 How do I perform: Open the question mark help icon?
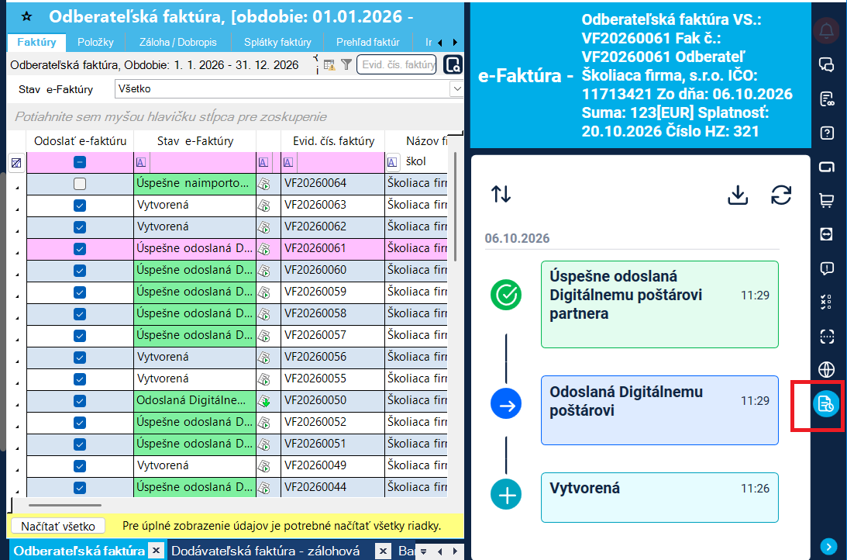(827, 133)
